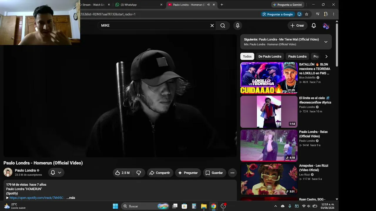
Task: Open the BATALLÓN BLON reacciona video thumbnail
Action: [x=269, y=78]
